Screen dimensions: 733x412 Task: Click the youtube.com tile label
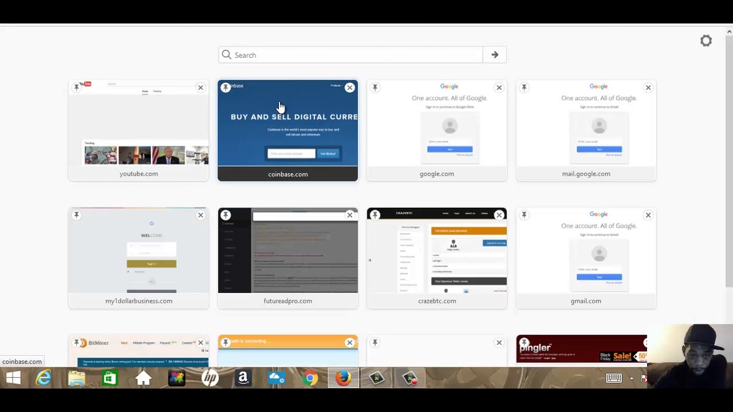(x=139, y=173)
